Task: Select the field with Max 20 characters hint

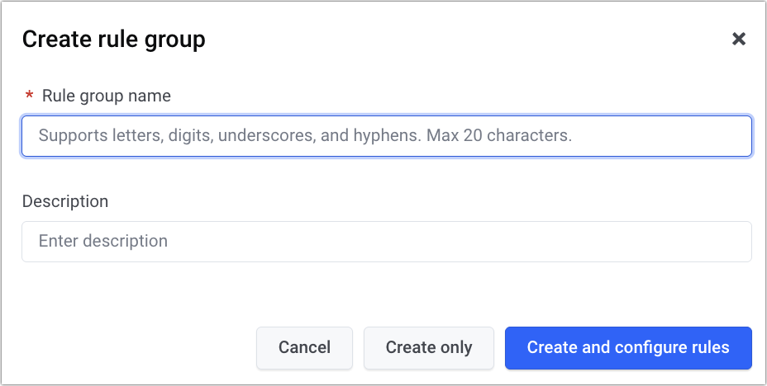Action: pyautogui.click(x=386, y=136)
